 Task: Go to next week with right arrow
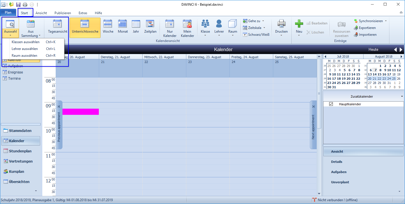401,49
